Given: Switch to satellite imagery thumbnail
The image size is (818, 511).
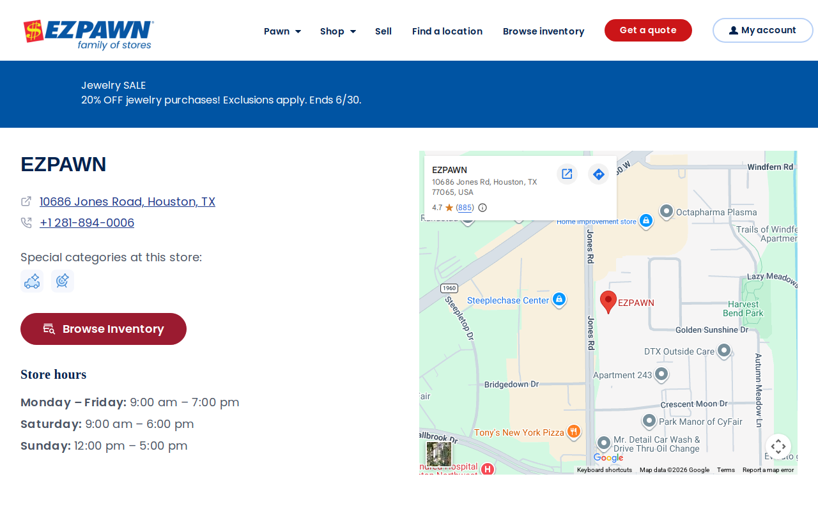Looking at the screenshot, I should click(x=439, y=454).
